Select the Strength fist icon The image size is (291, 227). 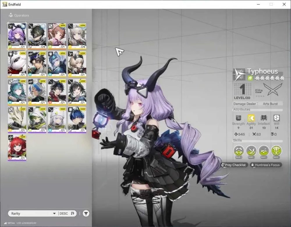(x=238, y=118)
